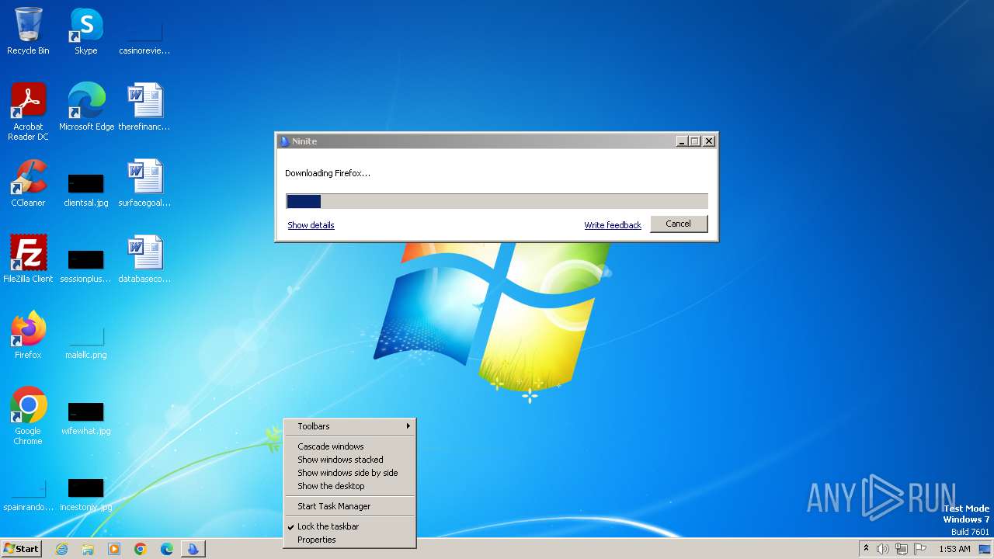The image size is (994, 559).
Task: Select clientsal.jpg image file
Action: point(86,190)
